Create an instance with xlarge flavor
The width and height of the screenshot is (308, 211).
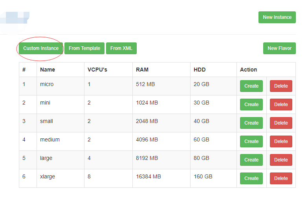click(251, 178)
